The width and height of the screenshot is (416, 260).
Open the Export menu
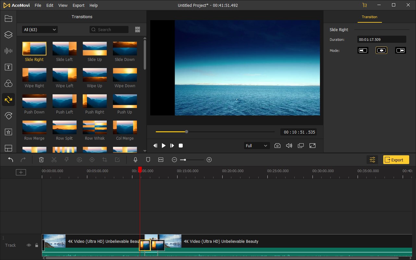pyautogui.click(x=79, y=6)
